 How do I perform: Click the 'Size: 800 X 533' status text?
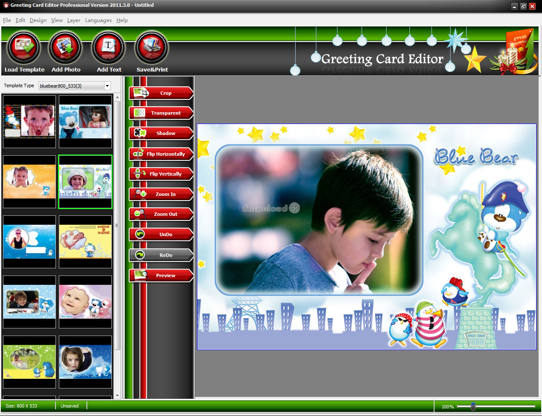tap(22, 406)
